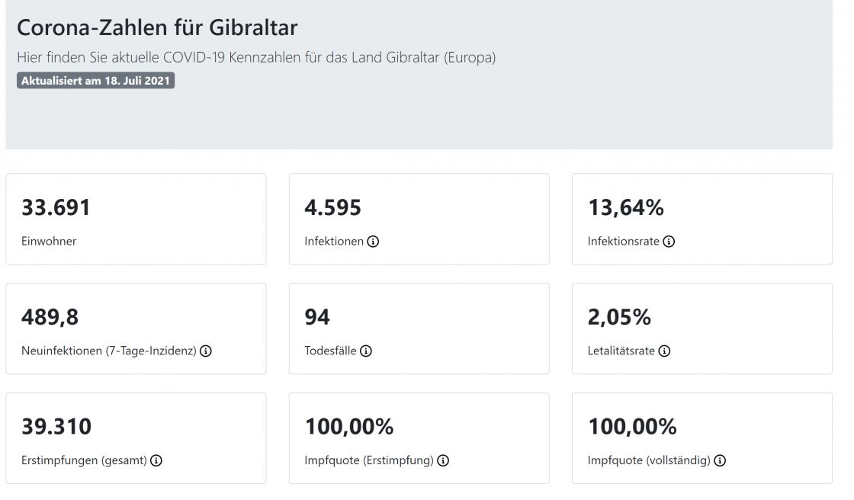
Task: Click the Letalitätsrate info icon
Action: pyautogui.click(x=664, y=351)
